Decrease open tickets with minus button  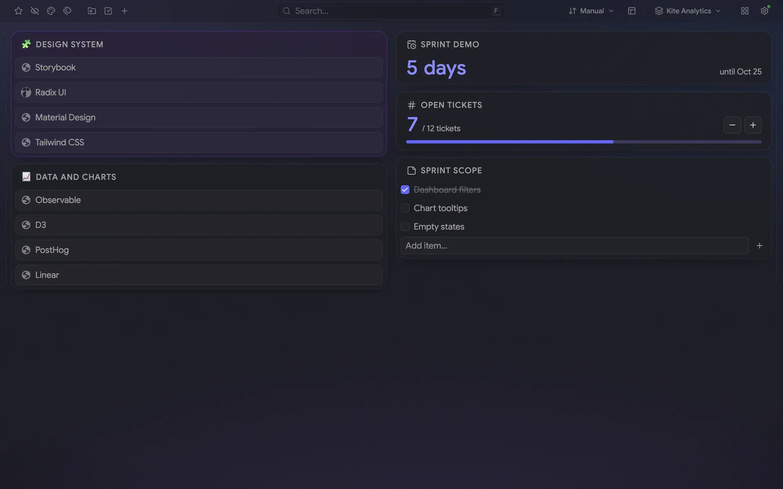pyautogui.click(x=732, y=125)
